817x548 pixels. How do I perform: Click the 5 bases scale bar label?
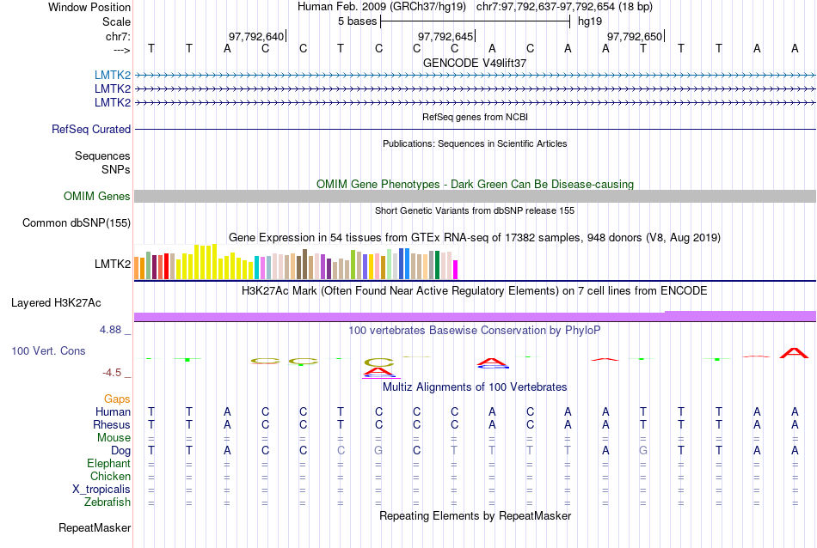tap(357, 21)
